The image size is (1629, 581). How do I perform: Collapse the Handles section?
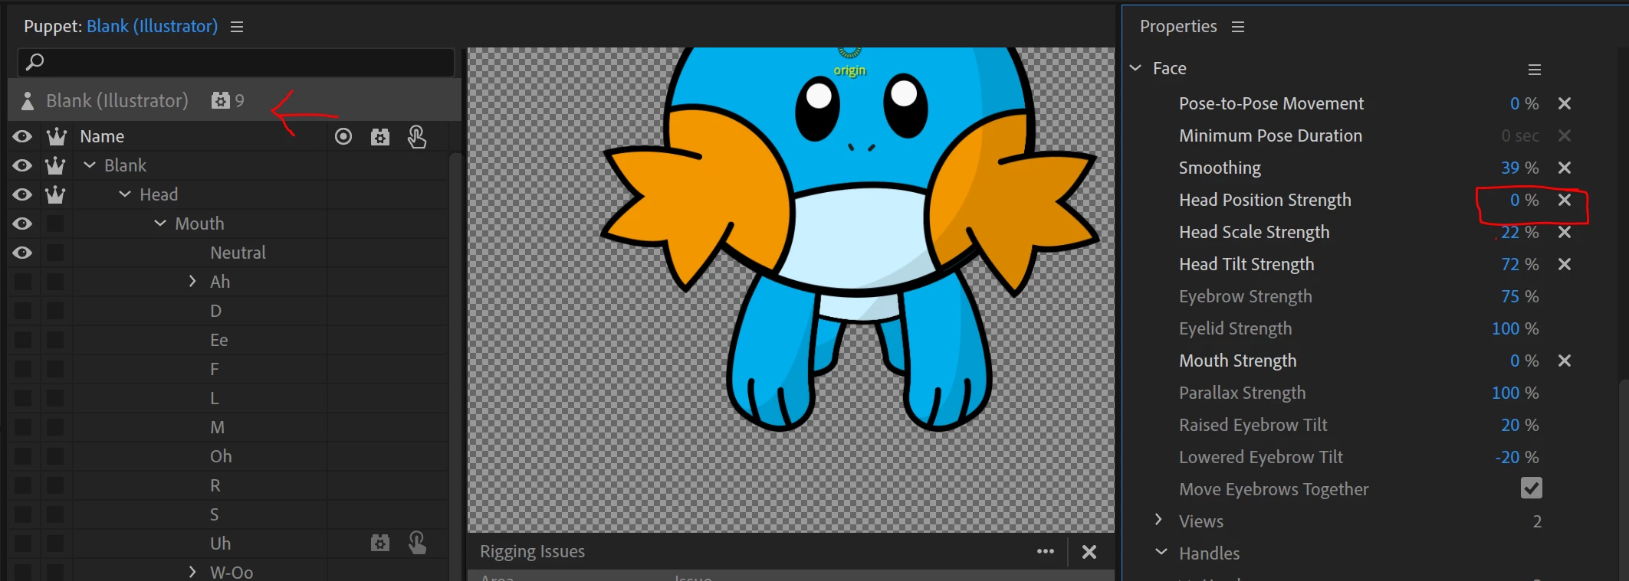(1161, 552)
